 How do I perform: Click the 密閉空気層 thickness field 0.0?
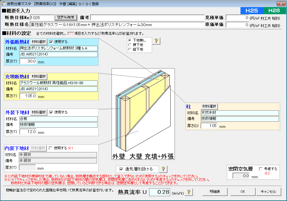tap(241, 176)
